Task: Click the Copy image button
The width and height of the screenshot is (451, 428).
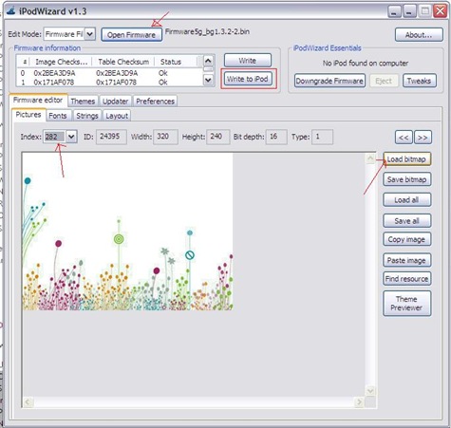Action: pos(406,239)
